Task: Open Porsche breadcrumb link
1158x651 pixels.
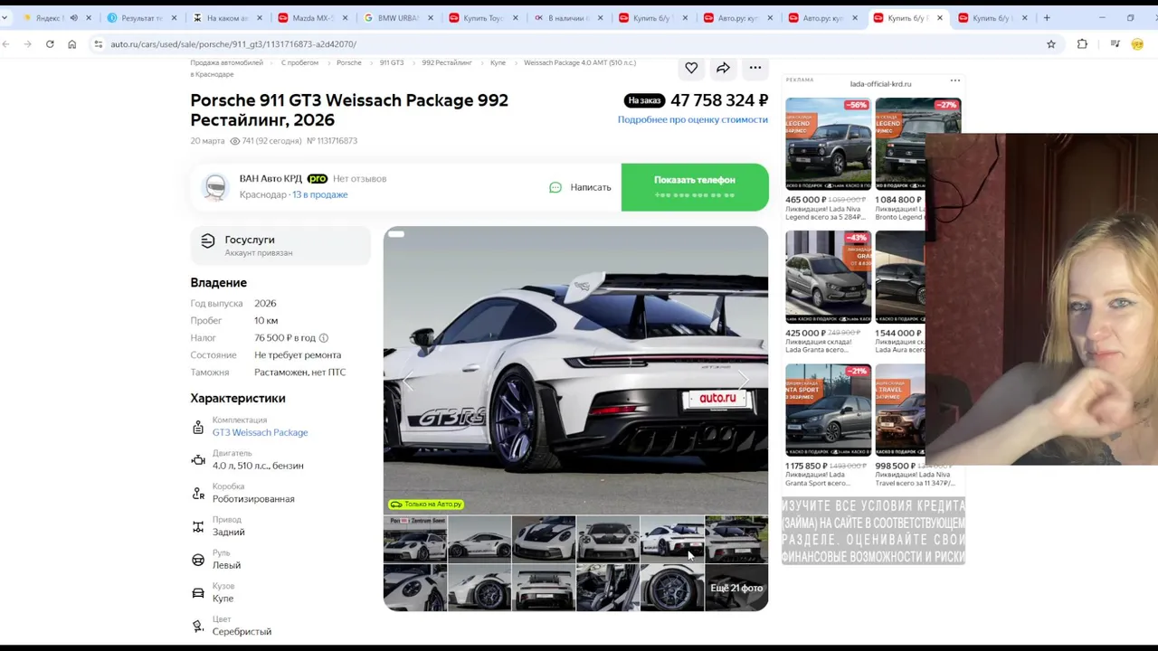Action: pos(348,62)
